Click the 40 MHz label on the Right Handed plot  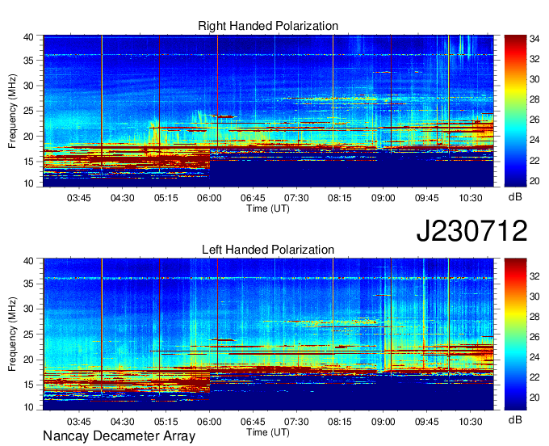tap(29, 37)
